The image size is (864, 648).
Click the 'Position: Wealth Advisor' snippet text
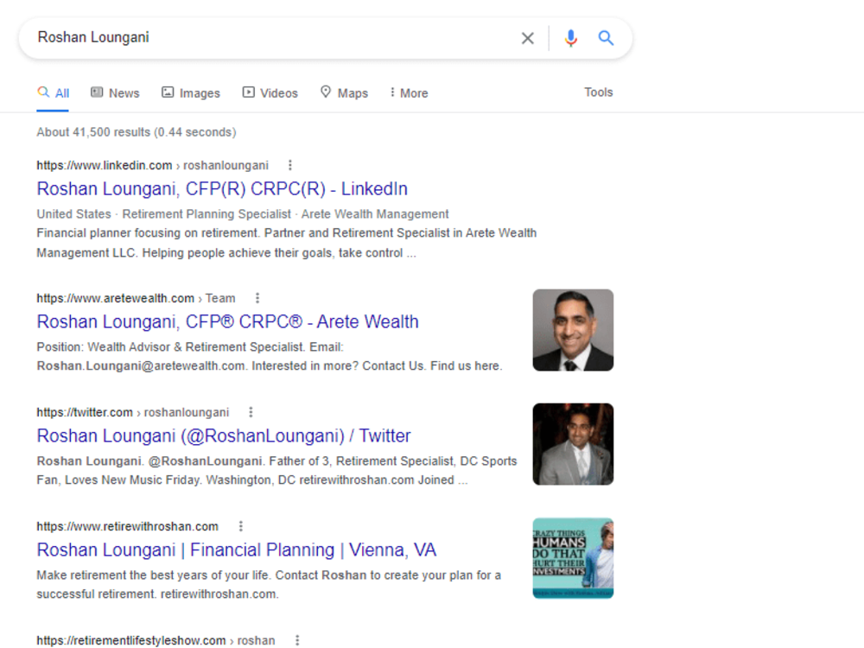click(270, 357)
